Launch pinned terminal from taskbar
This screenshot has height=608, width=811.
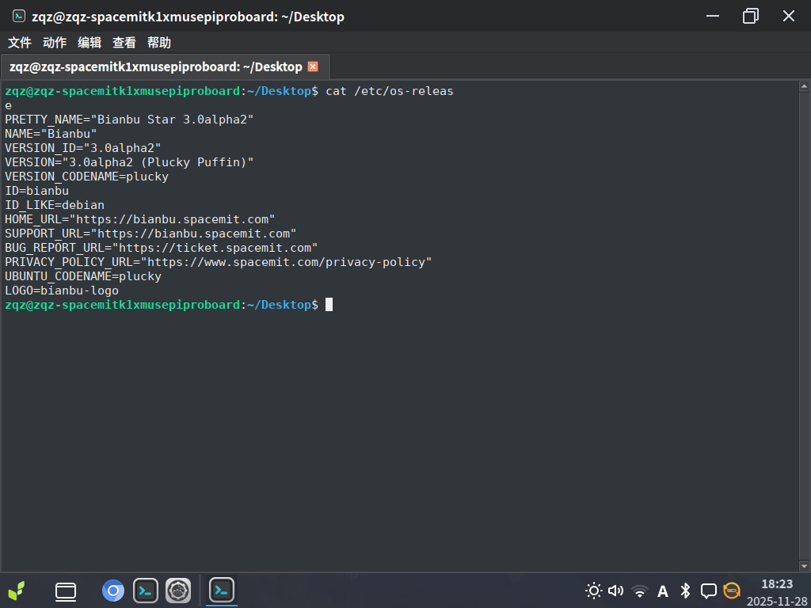tap(146, 591)
